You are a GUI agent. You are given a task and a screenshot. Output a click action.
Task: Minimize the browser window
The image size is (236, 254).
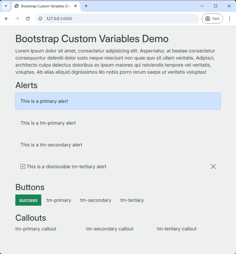(202, 6)
